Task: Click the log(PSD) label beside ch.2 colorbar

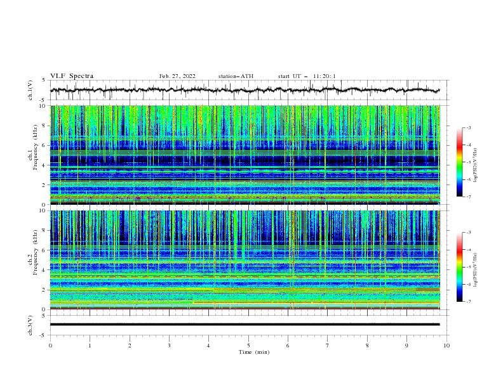Action: [476, 270]
